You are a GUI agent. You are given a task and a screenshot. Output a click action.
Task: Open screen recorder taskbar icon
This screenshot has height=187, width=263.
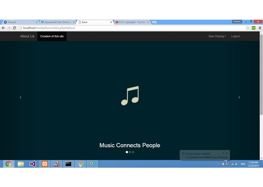coord(92,164)
